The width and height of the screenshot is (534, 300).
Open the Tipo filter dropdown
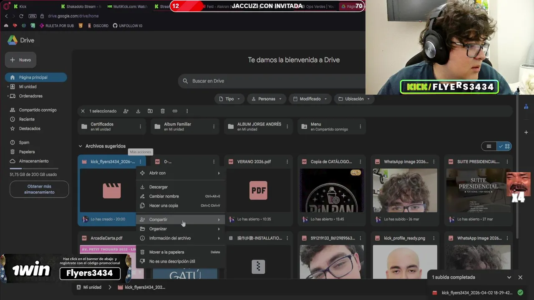(x=229, y=99)
